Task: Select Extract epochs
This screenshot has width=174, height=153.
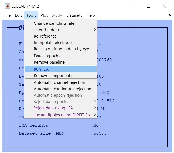Action: click(x=47, y=56)
